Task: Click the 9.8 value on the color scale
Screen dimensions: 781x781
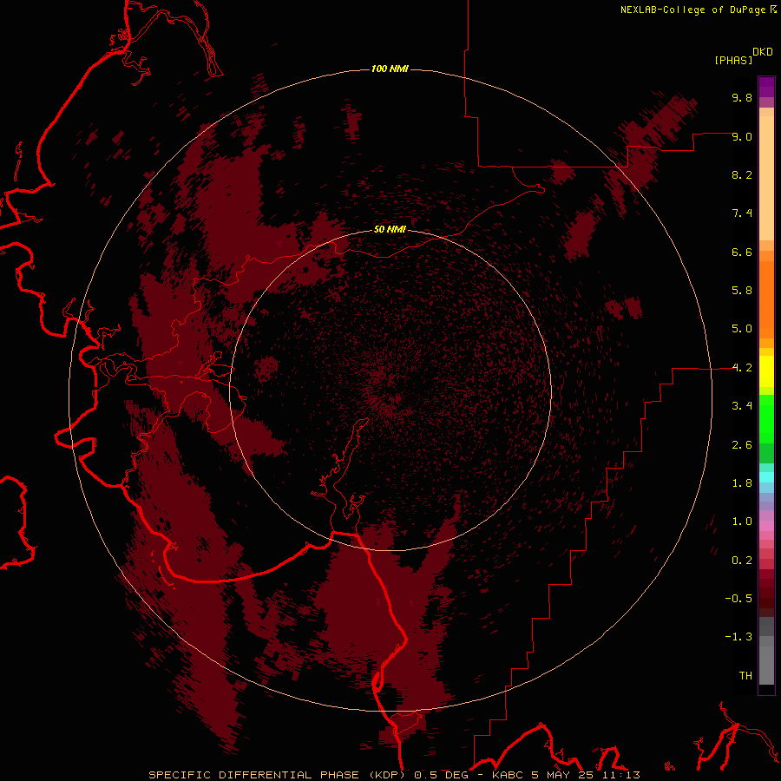Action: click(742, 97)
